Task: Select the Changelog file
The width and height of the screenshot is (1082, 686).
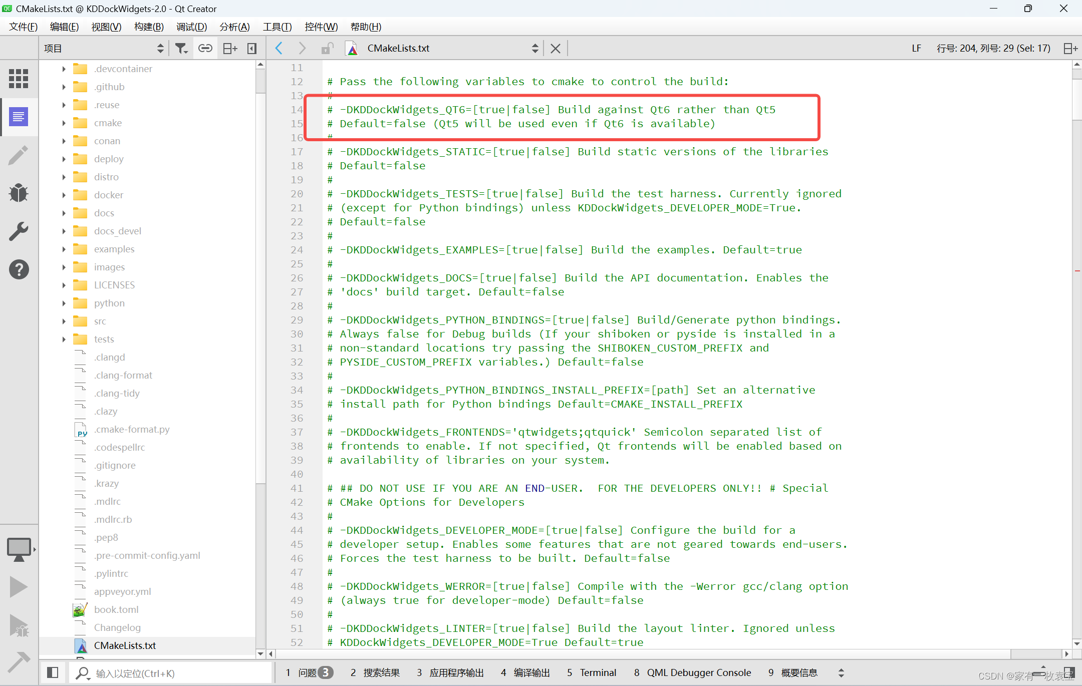Action: click(117, 627)
